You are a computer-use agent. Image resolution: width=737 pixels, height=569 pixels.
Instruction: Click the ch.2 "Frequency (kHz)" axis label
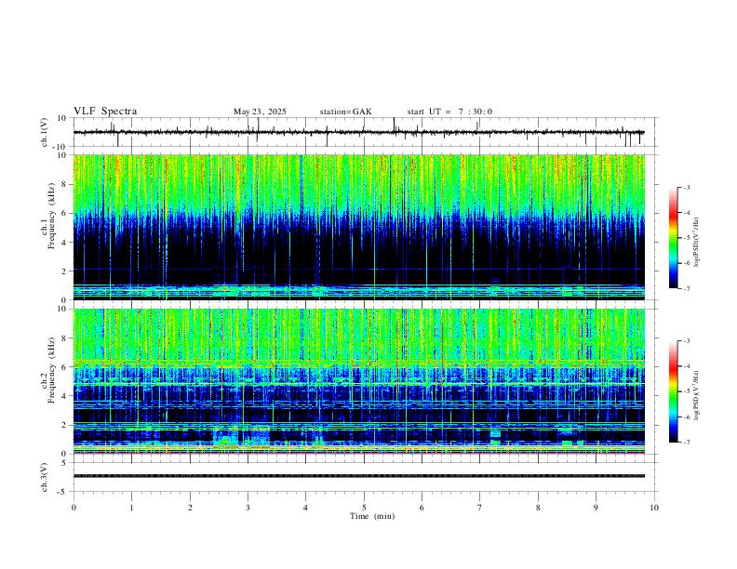pyautogui.click(x=52, y=369)
